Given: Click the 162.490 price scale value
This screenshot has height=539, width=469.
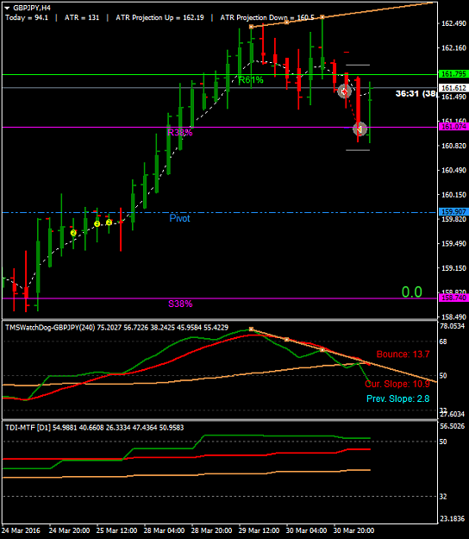Looking at the screenshot, I should click(453, 23).
